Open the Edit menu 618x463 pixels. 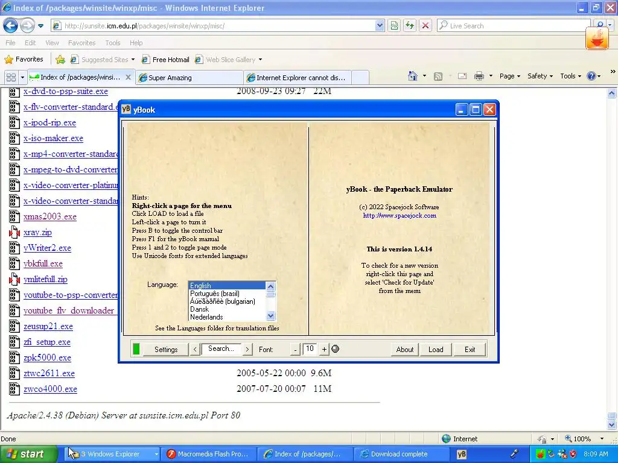point(30,43)
